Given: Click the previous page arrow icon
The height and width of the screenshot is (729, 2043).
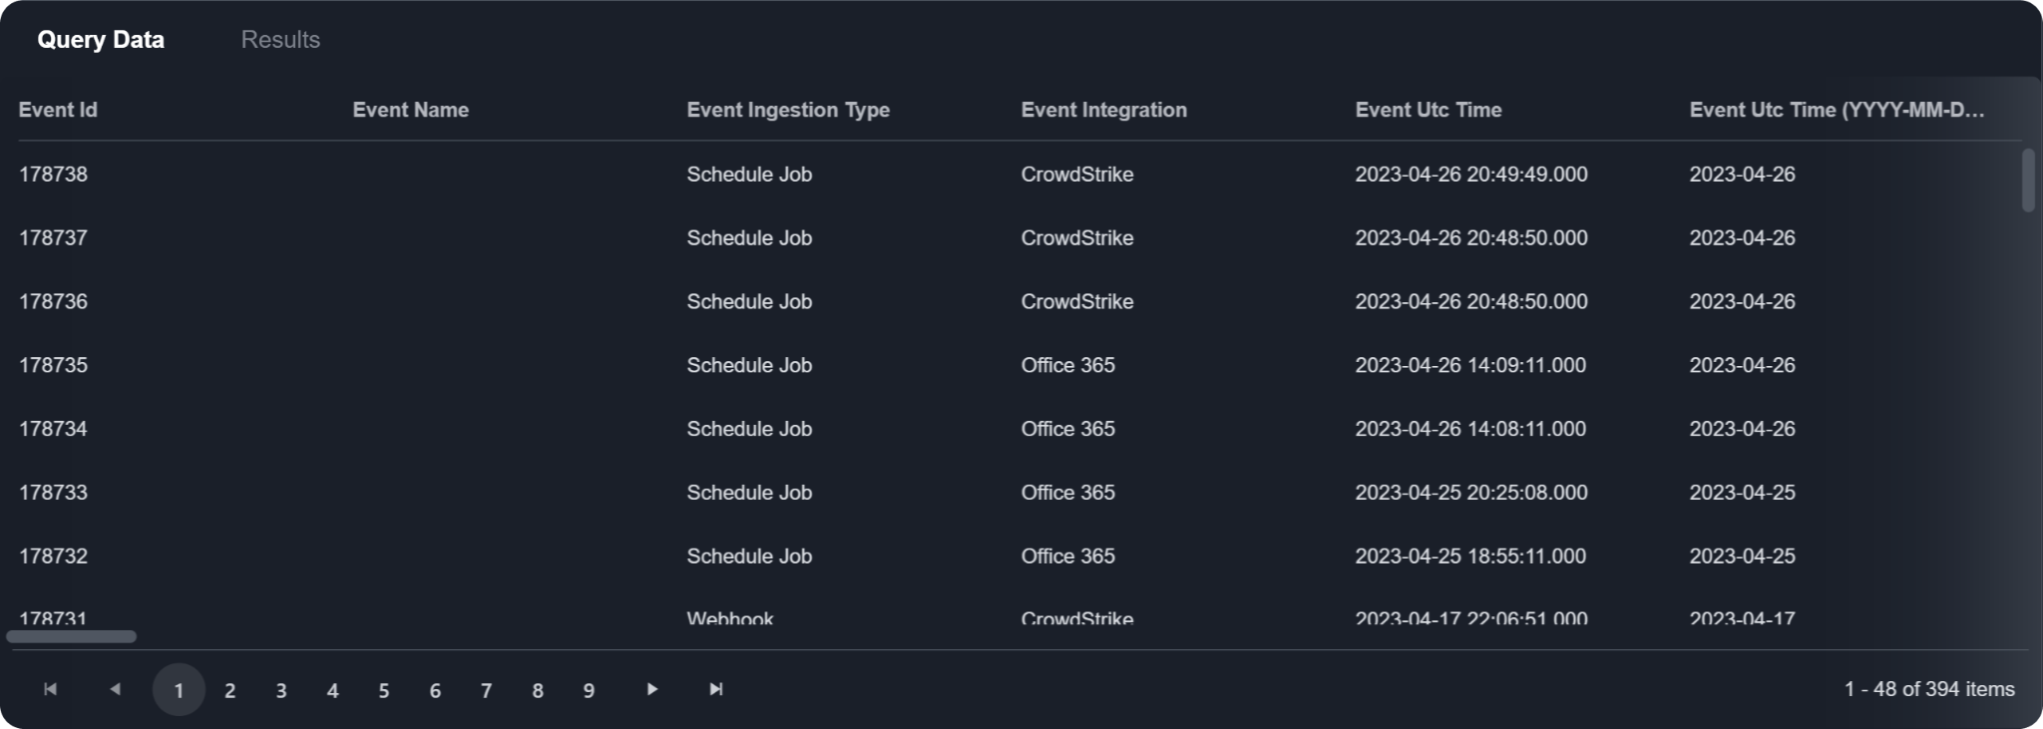Looking at the screenshot, I should coord(115,689).
